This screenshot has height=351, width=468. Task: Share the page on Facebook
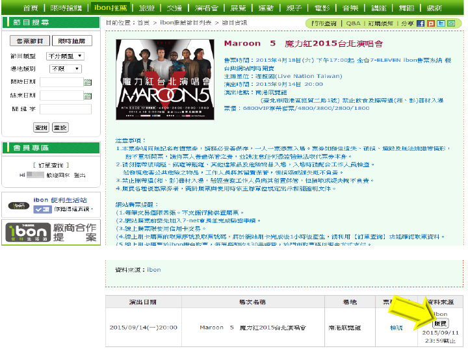(x=421, y=23)
